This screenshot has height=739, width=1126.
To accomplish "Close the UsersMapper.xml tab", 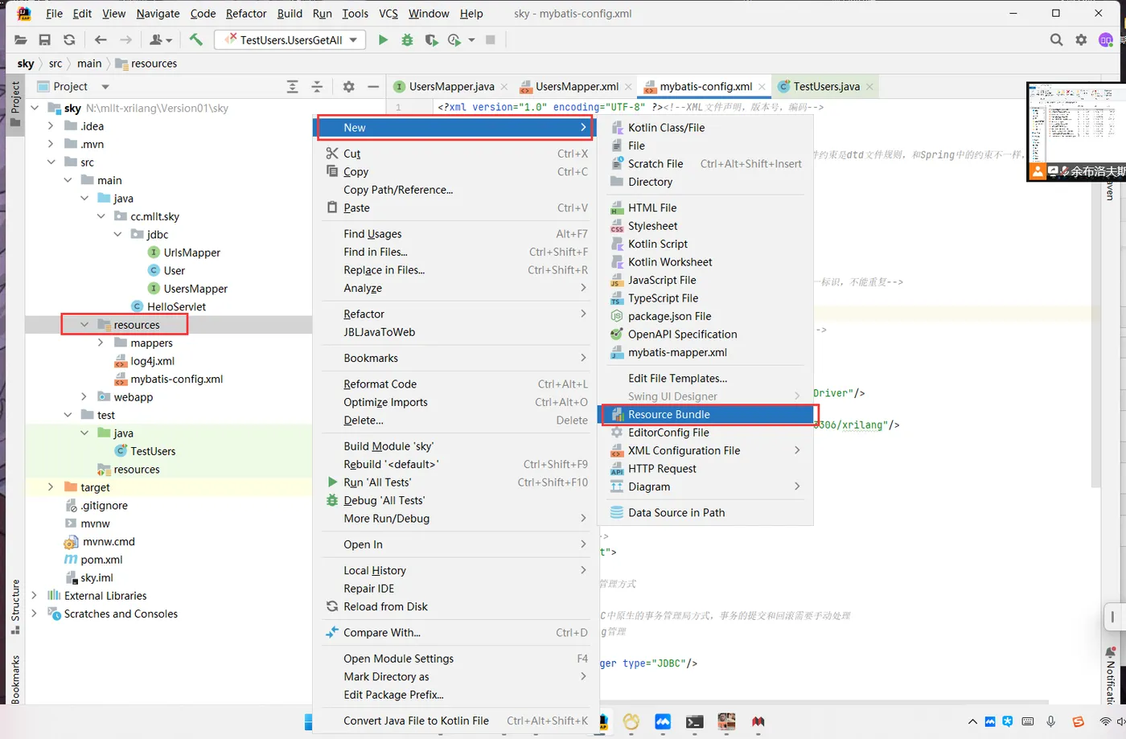I will point(628,87).
